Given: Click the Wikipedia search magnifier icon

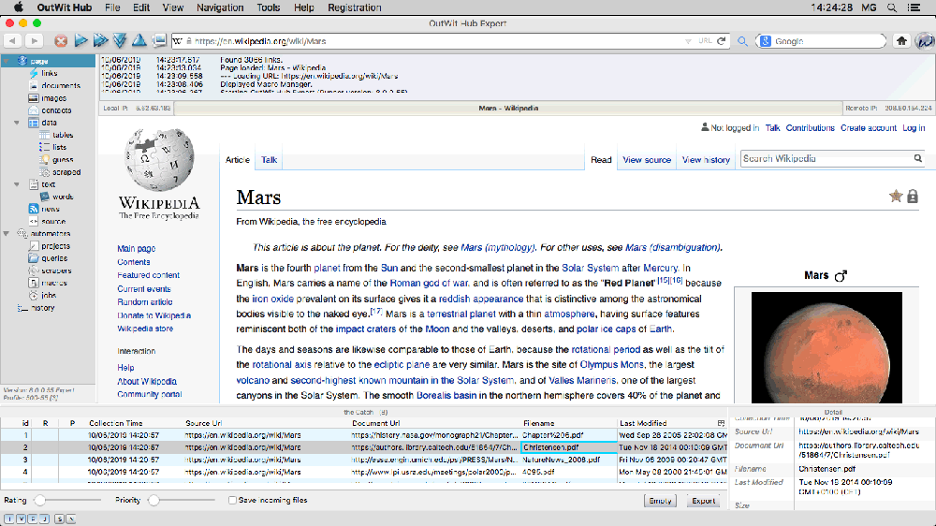Looking at the screenshot, I should coord(918,158).
